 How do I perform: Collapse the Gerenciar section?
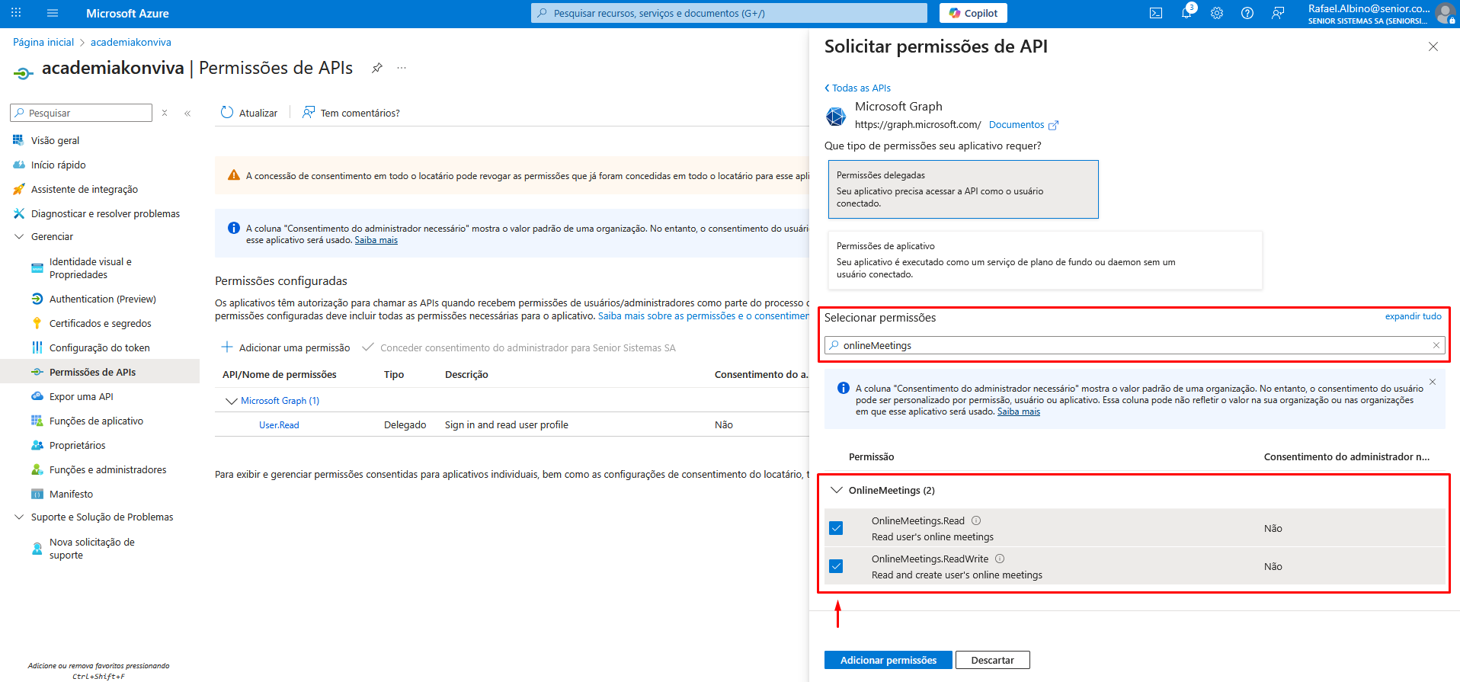(19, 236)
